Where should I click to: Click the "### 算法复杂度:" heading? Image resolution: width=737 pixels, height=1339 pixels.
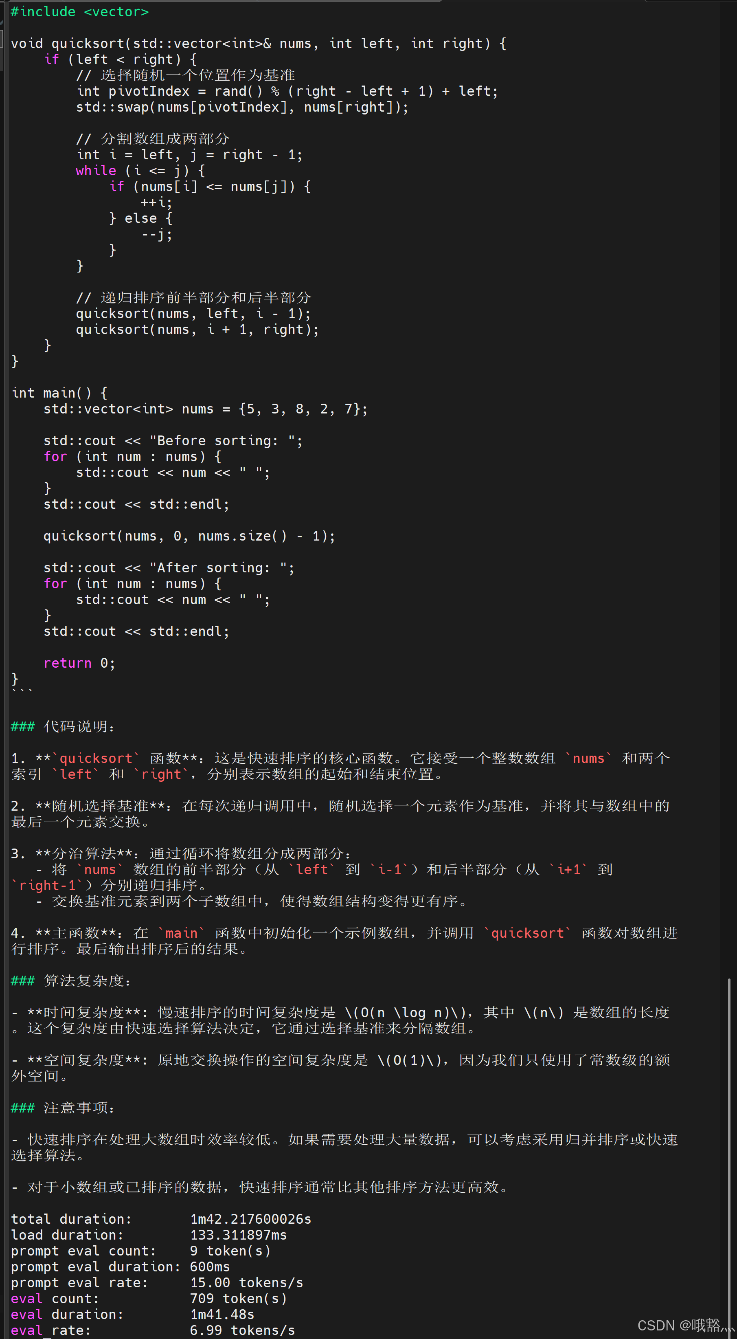pos(71,981)
